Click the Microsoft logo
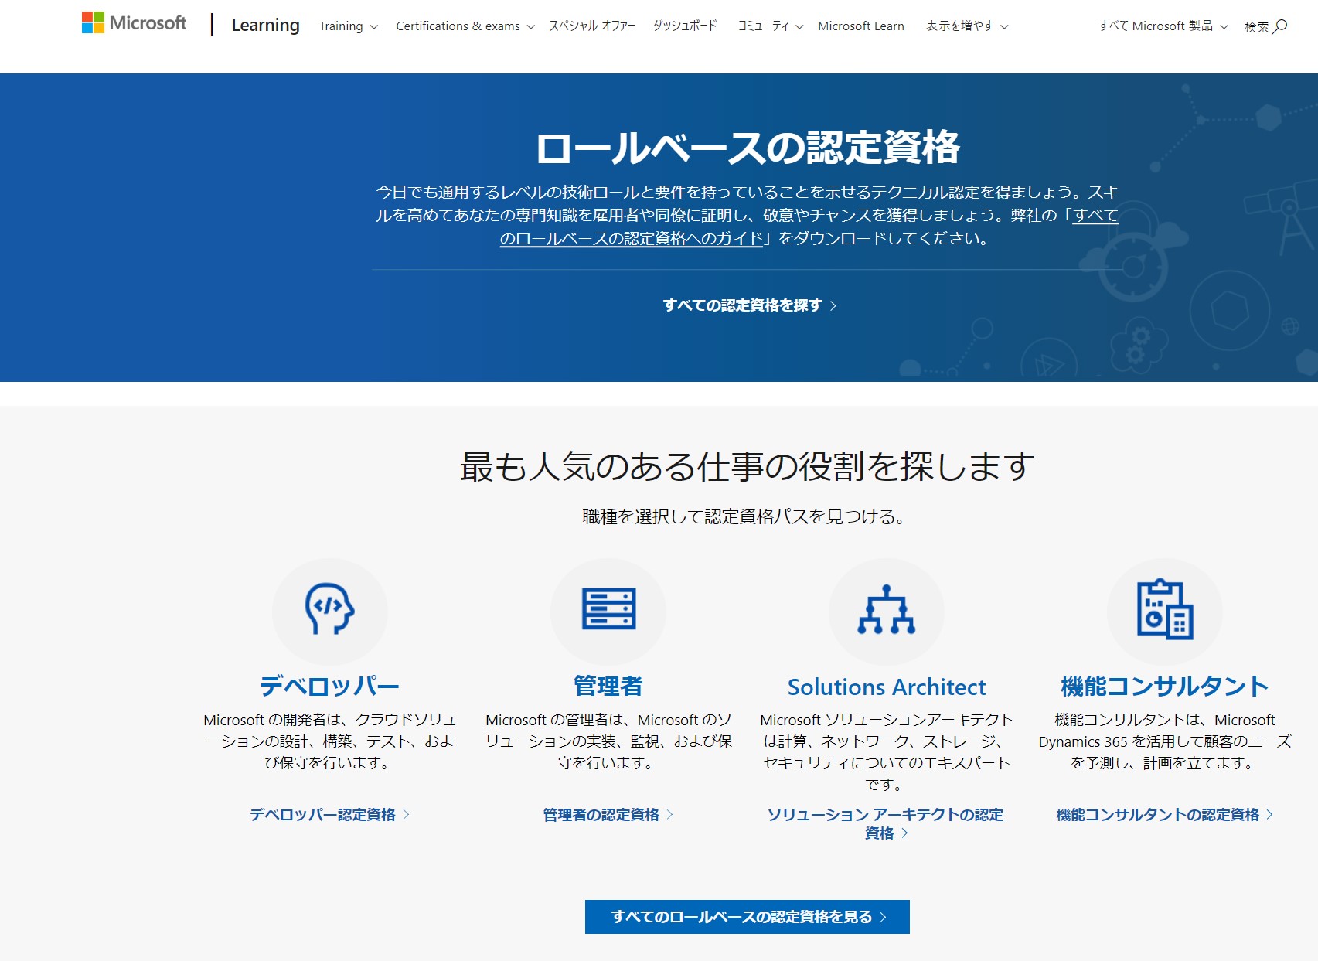This screenshot has height=961, width=1318. tap(134, 23)
